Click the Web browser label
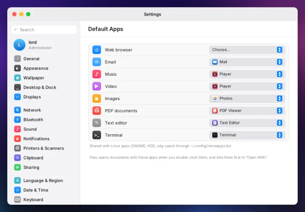The height and width of the screenshot is (212, 305). pos(119,50)
